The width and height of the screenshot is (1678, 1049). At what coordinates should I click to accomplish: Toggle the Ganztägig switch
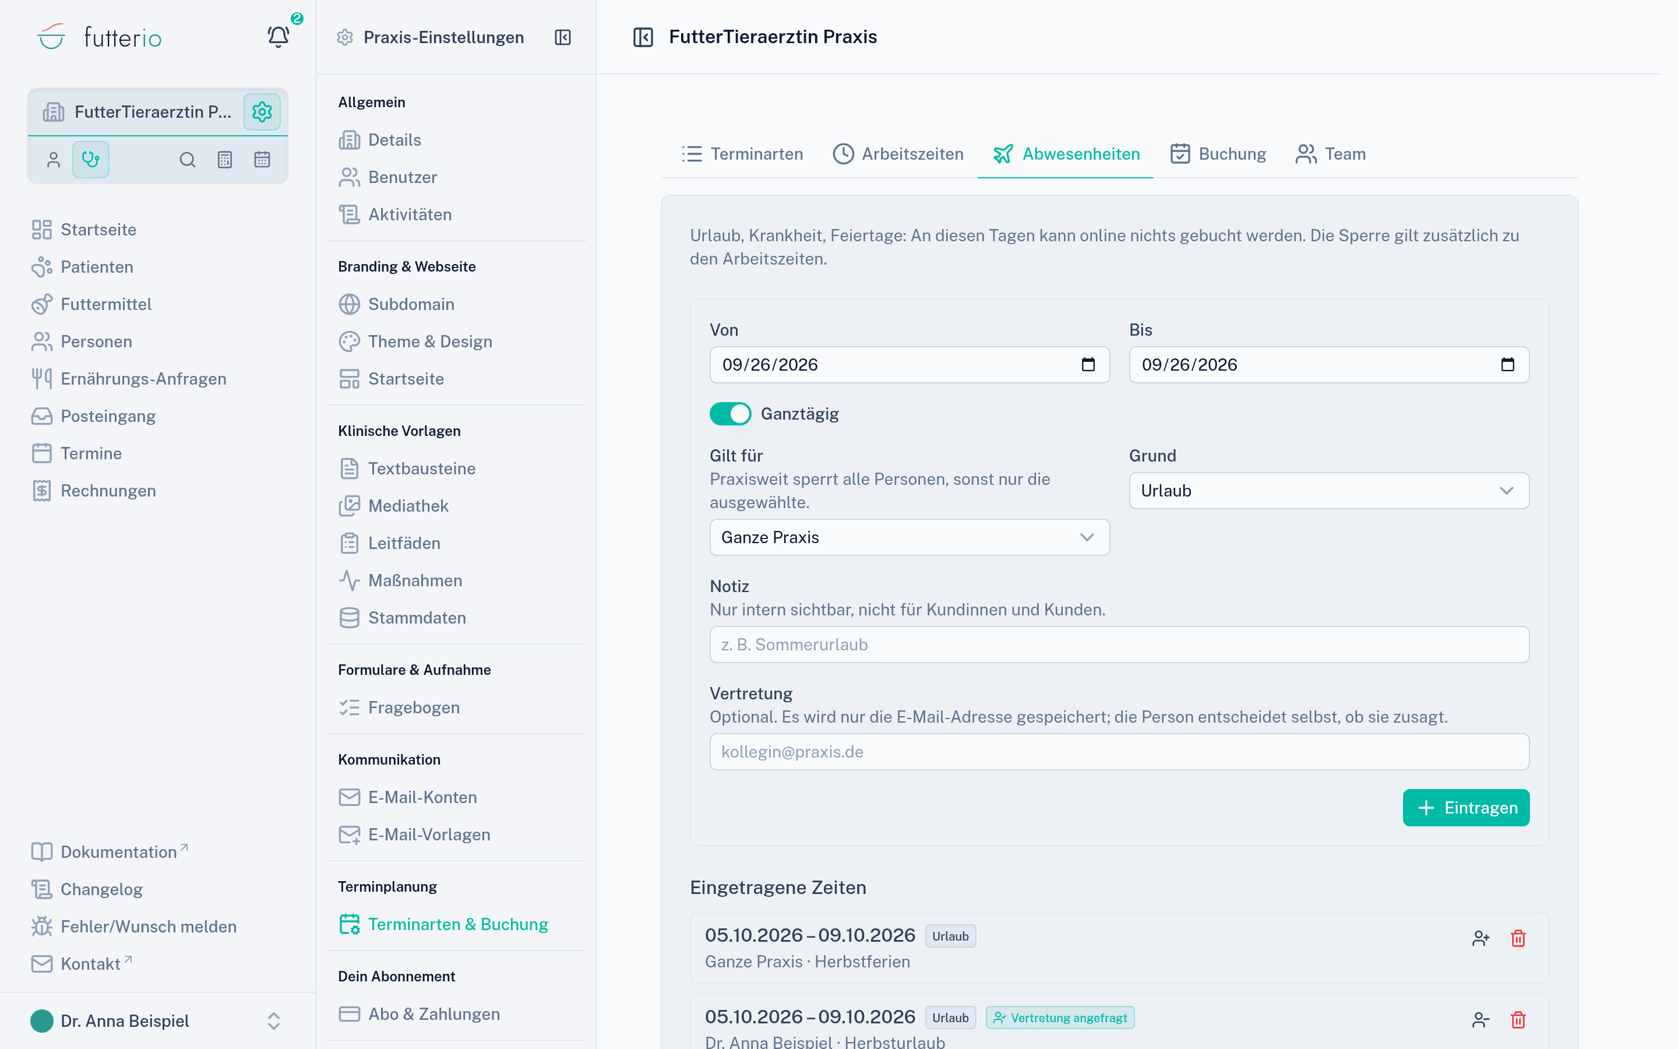click(x=730, y=414)
